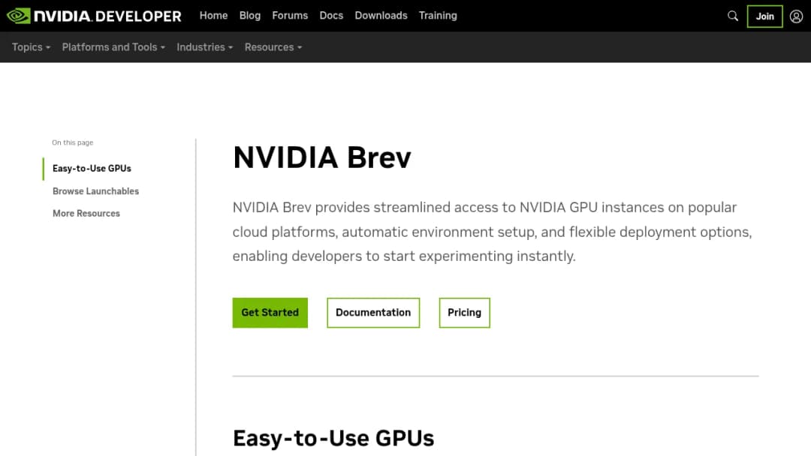
Task: Navigate to Docs
Action: pos(331,16)
